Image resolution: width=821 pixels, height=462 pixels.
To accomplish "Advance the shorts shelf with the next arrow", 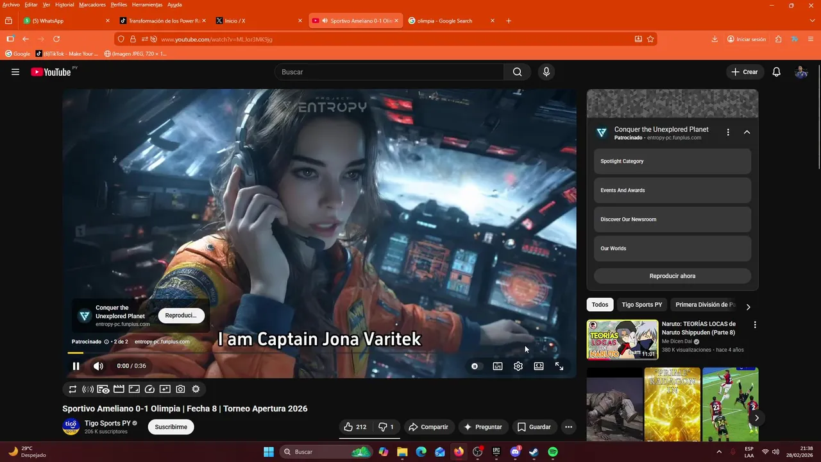I will coord(756,418).
